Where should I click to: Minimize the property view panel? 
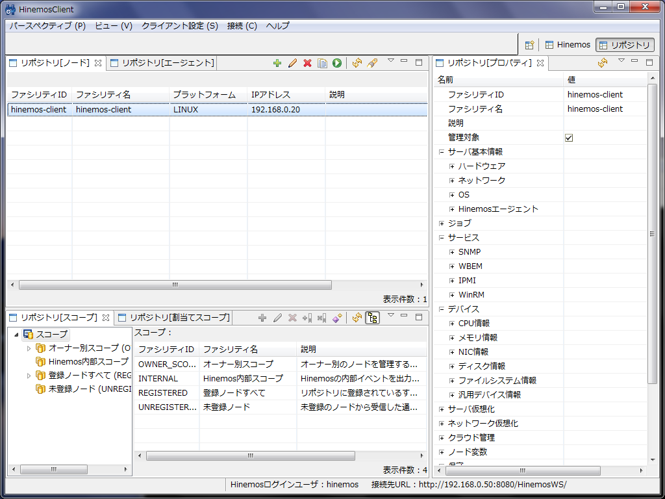click(634, 61)
